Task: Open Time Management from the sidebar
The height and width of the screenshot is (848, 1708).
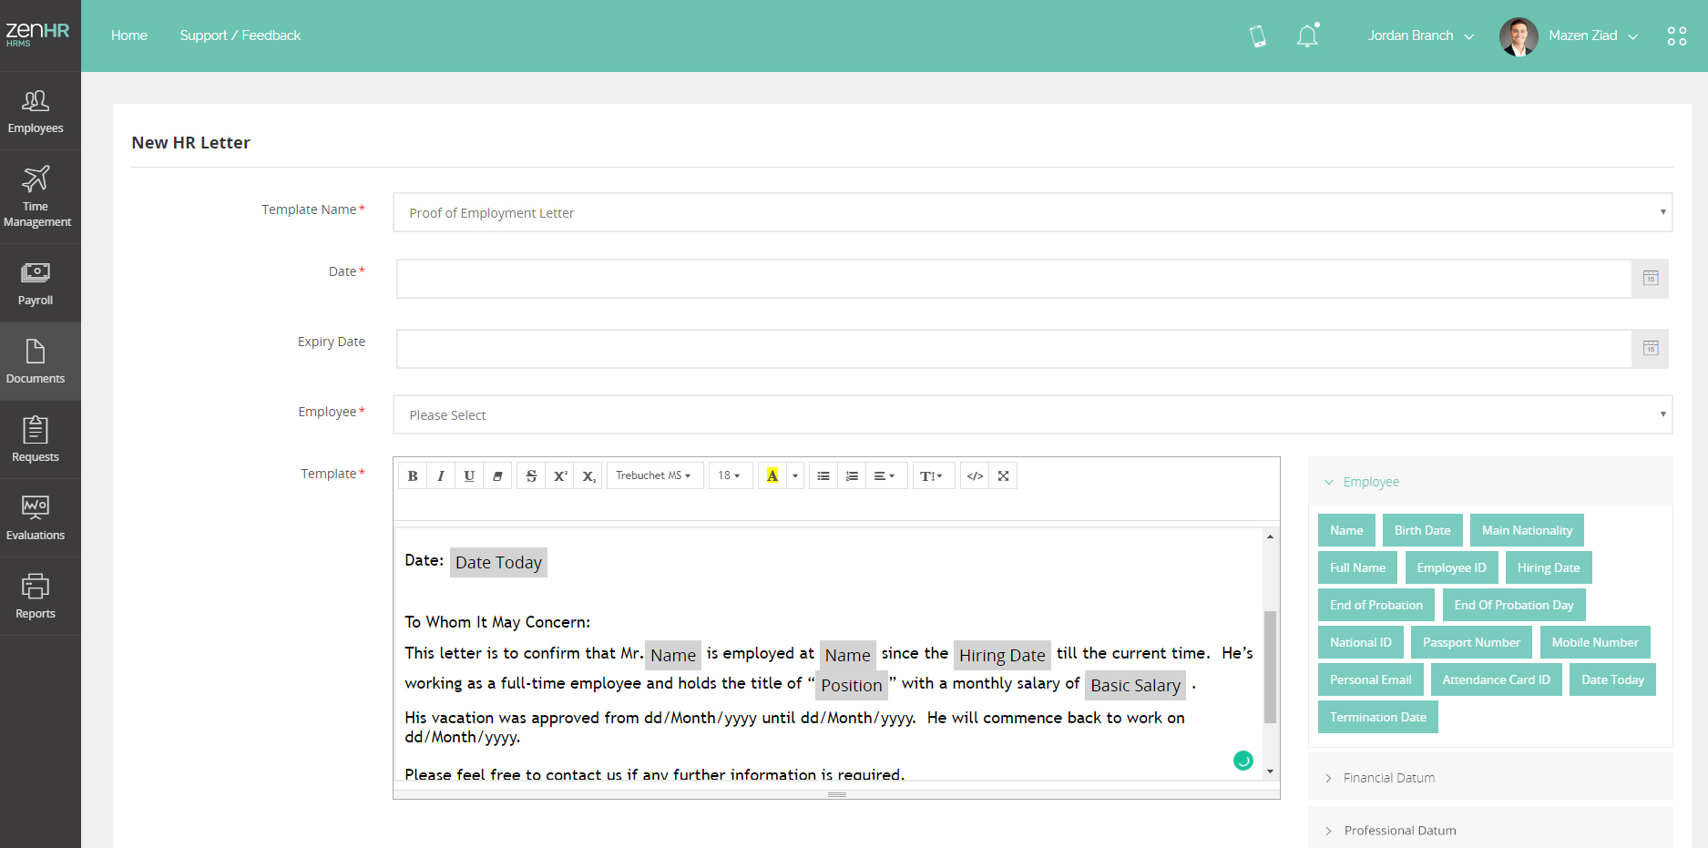Action: click(x=36, y=197)
